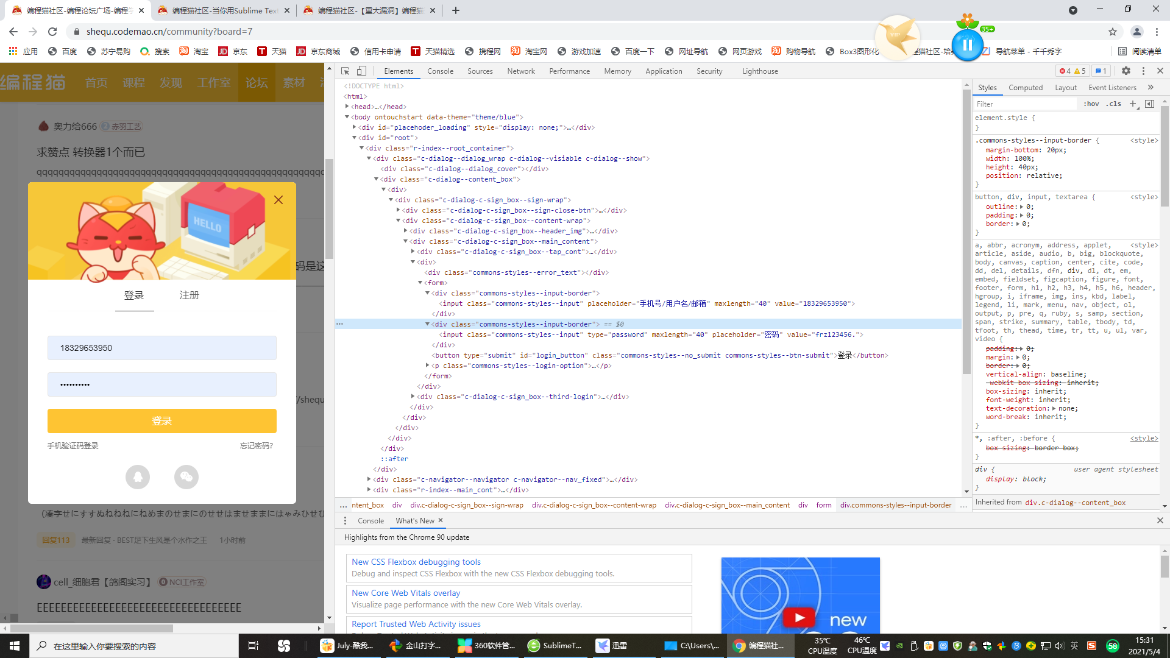This screenshot has width=1170, height=658.
Task: Close the bottom console drawer
Action: coord(1160,520)
